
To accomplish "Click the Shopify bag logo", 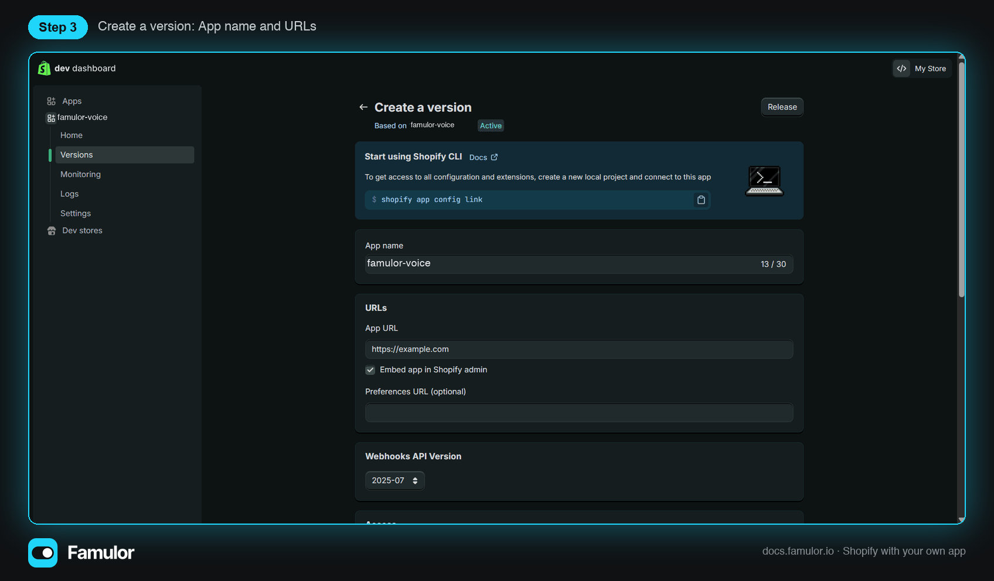I will 44,68.
